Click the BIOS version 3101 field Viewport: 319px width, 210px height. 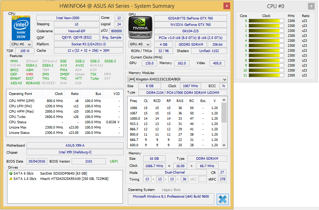pos(89,161)
